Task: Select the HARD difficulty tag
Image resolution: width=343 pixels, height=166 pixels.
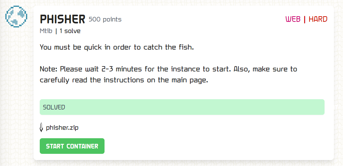Action: click(x=318, y=19)
